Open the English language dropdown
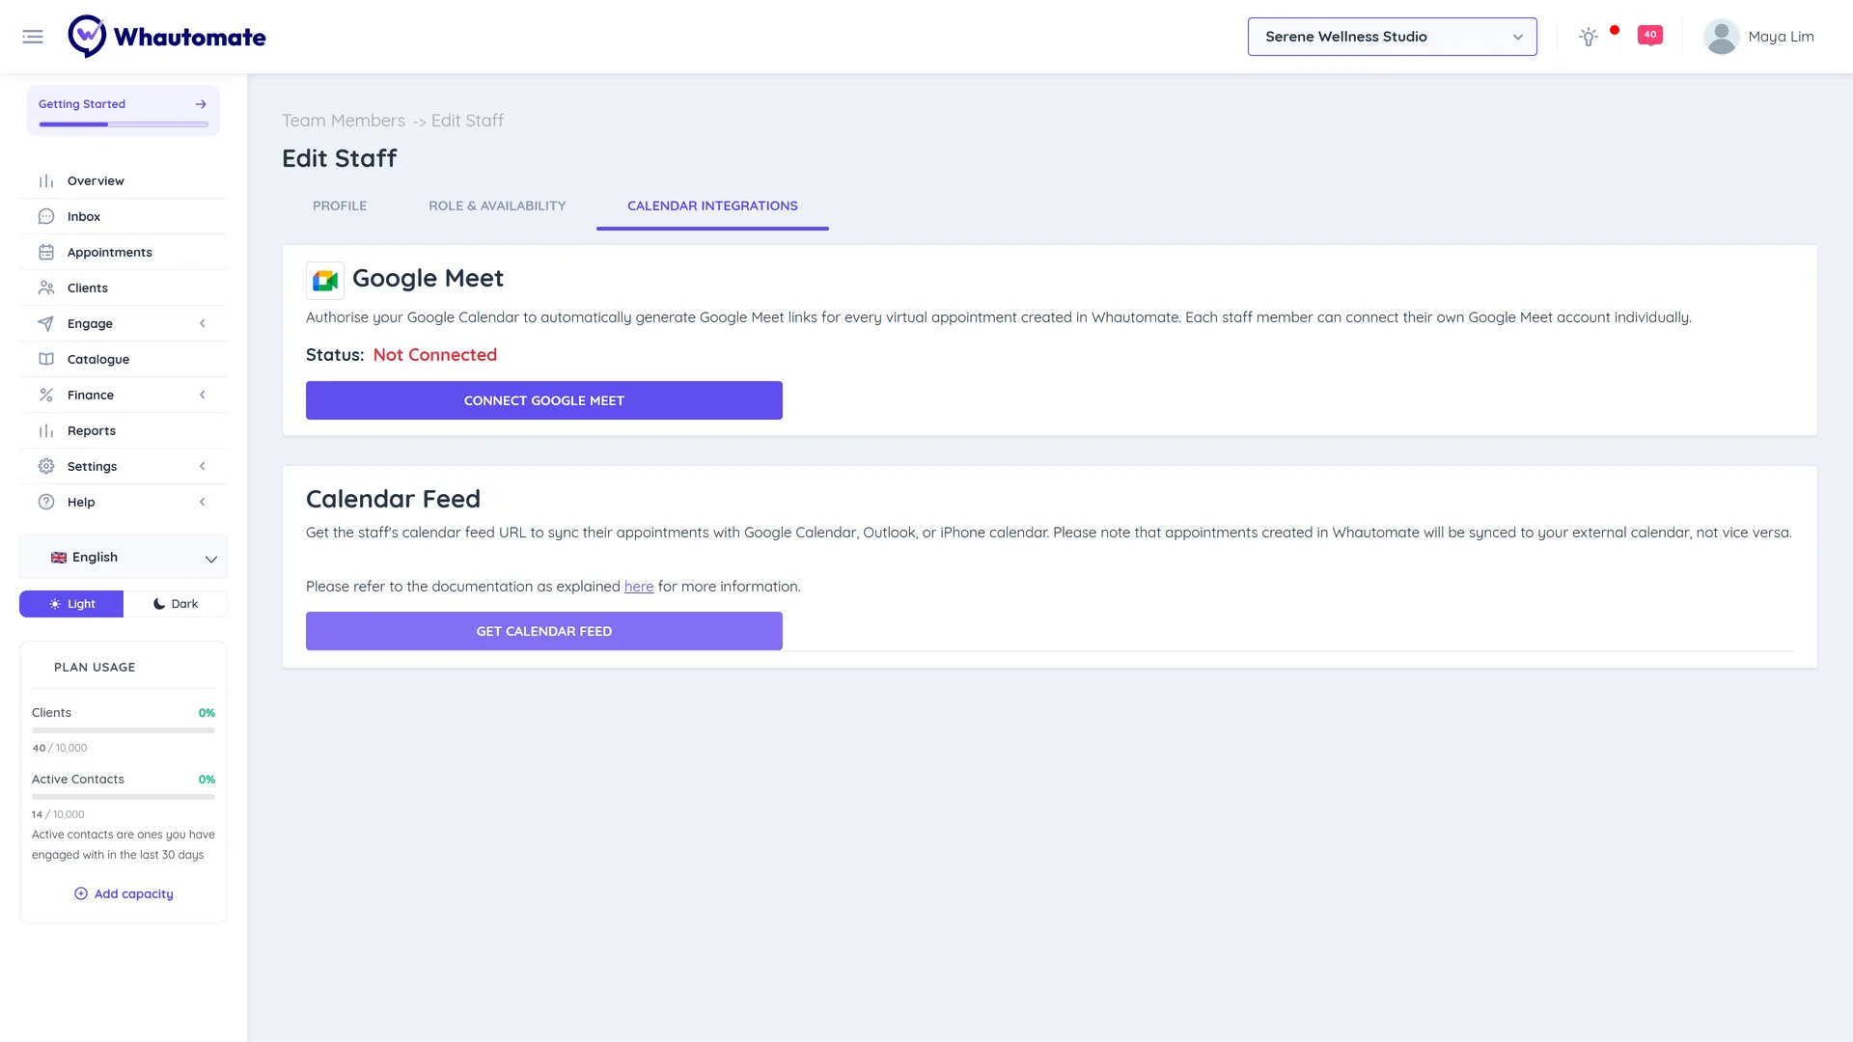Screen dimensions: 1853x1042 (x=124, y=558)
